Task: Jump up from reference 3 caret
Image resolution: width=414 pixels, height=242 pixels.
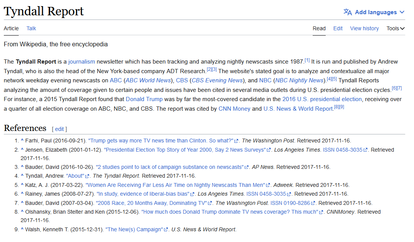Action: tap(22, 167)
